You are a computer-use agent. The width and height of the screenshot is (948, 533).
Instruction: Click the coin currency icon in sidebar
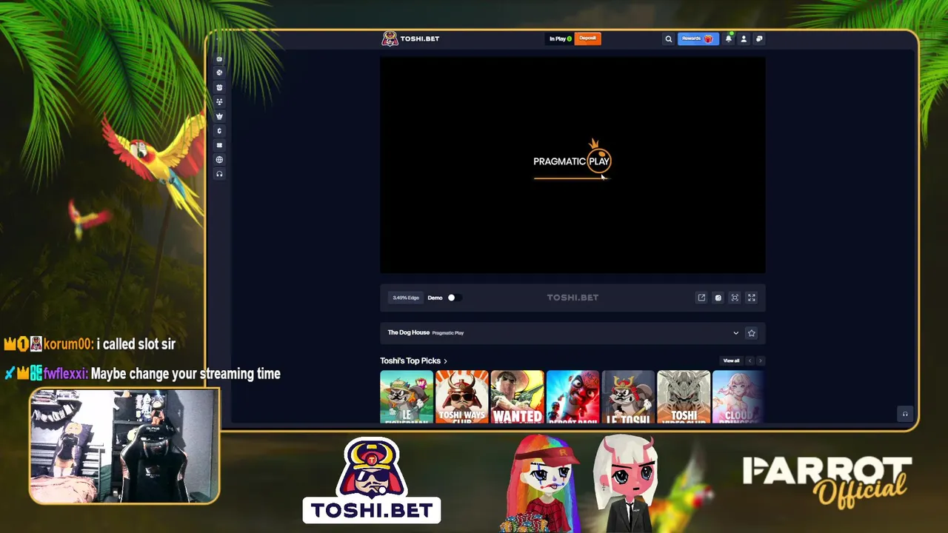click(x=219, y=130)
